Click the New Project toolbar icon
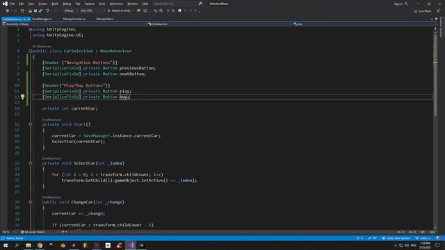The height and width of the screenshot is (250, 445). tap(22, 11)
